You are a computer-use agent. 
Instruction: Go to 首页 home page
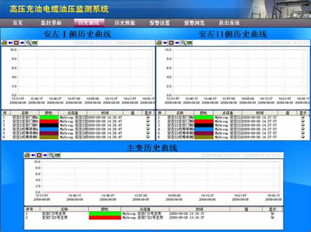coord(18,23)
